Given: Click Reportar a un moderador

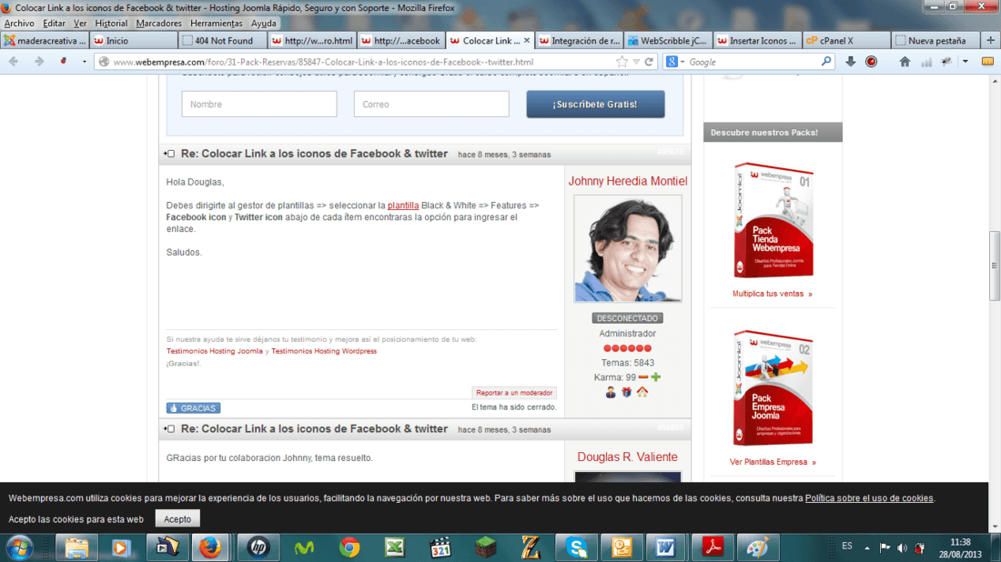Looking at the screenshot, I should point(514,392).
